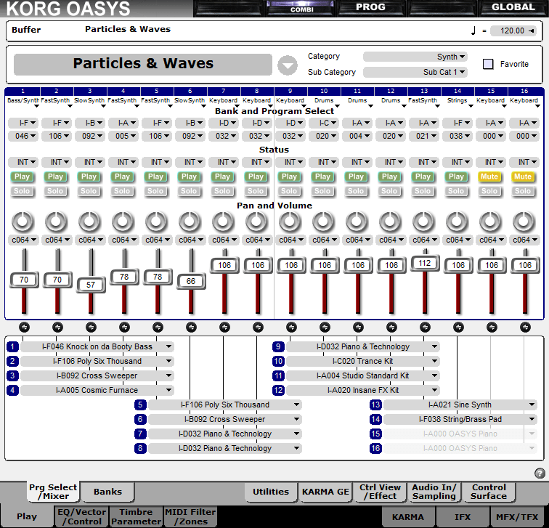
Task: Open the MFX/TFX tab
Action: point(517,517)
